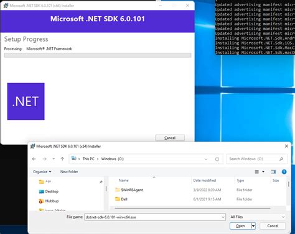Sort by the Type column header
This screenshot has height=234, width=295.
coord(240,181)
